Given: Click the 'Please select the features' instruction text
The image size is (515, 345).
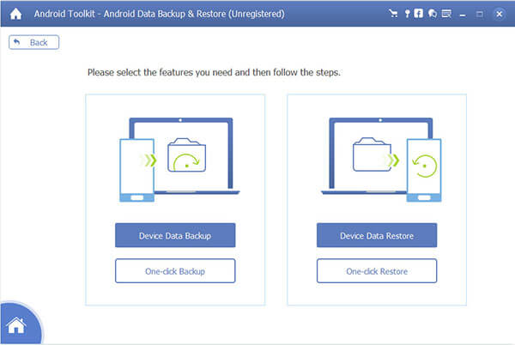Looking at the screenshot, I should click(214, 73).
